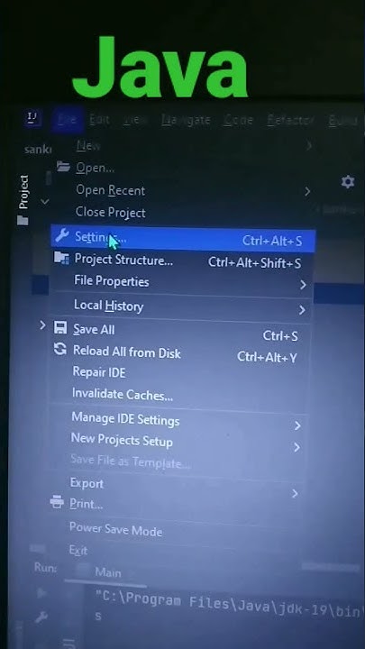Viewport: 365px width, 649px height.
Task: Expand the Manage IDE Settings submenu
Action: (178, 421)
